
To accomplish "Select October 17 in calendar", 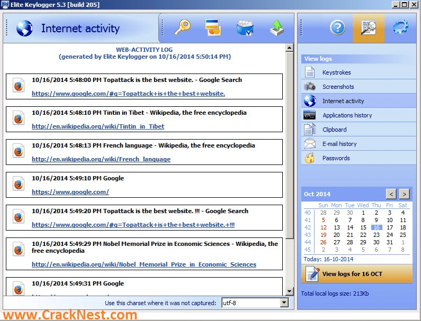I will pyautogui.click(x=390, y=227).
